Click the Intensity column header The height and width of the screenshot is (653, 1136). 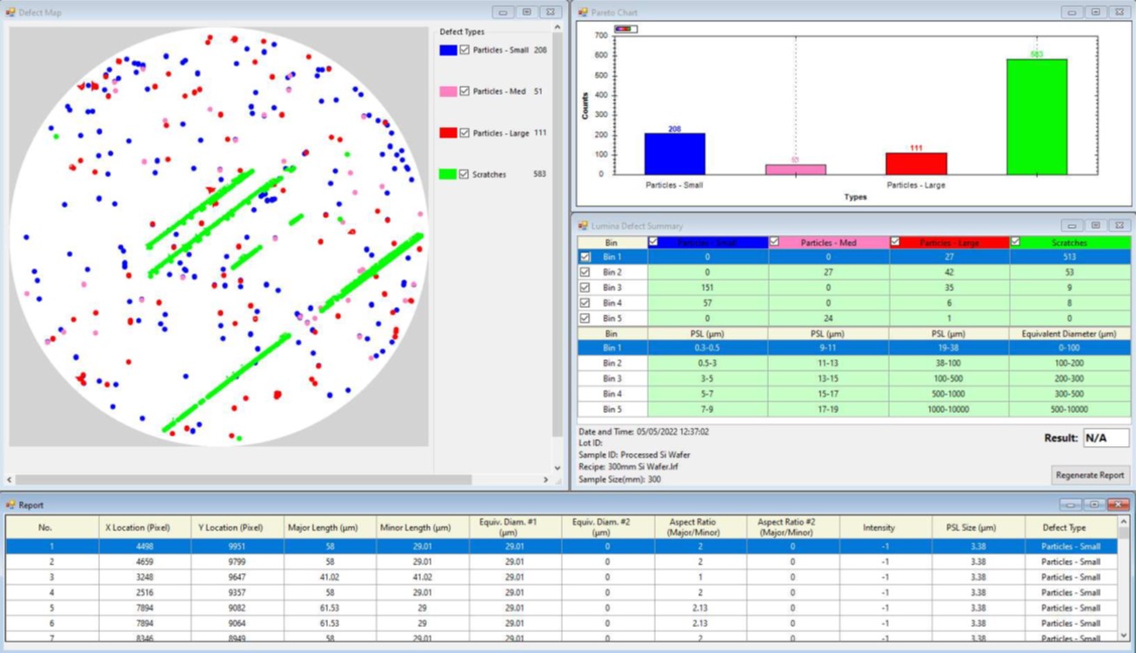pos(885,527)
